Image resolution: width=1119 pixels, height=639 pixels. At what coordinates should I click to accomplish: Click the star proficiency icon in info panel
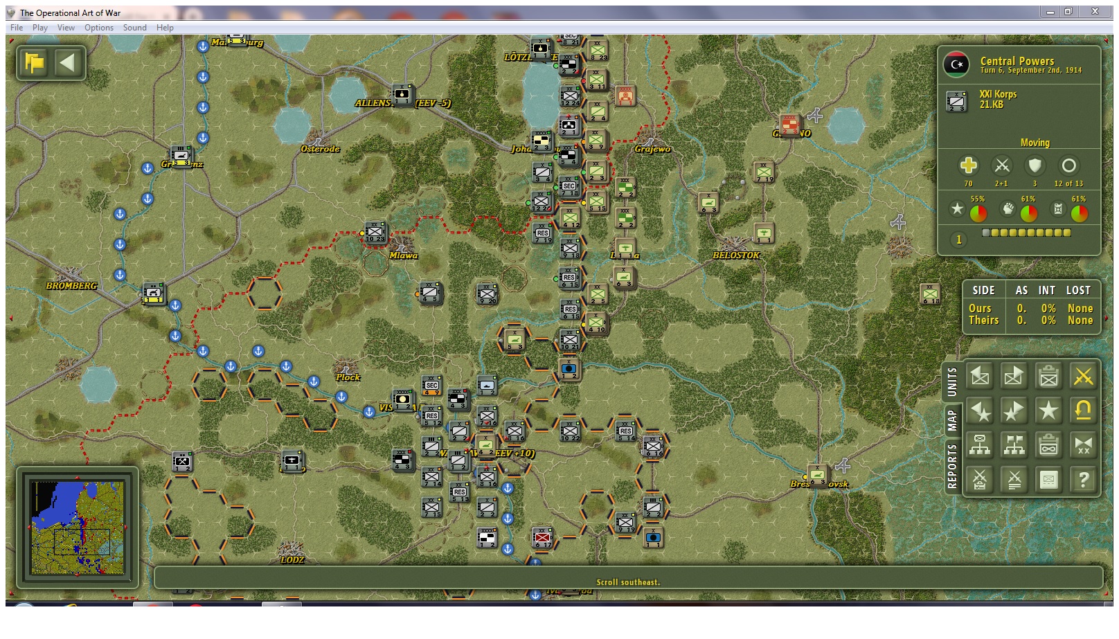click(x=957, y=208)
